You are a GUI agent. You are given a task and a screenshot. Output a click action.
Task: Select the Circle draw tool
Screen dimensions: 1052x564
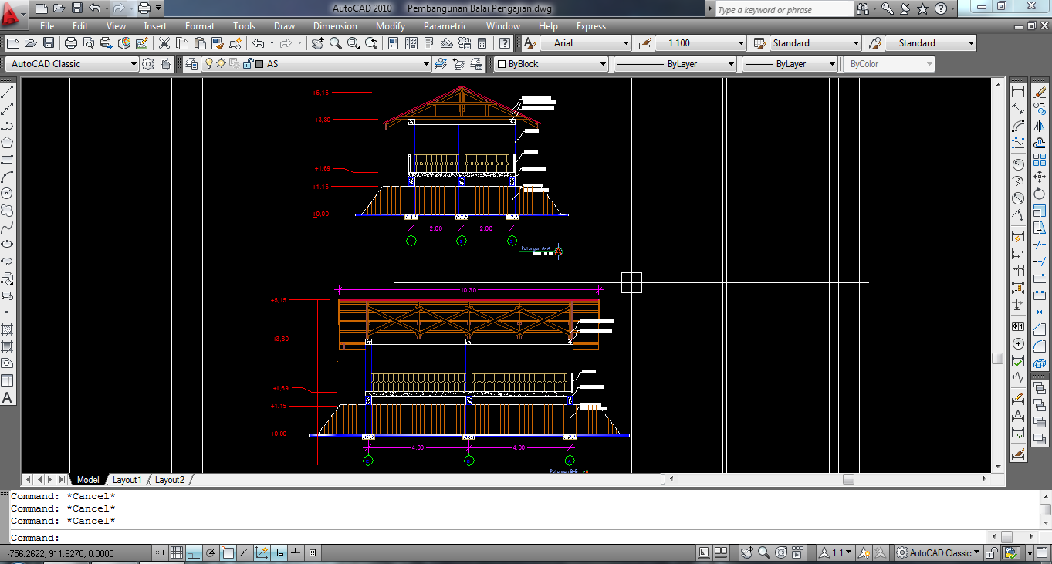point(7,194)
